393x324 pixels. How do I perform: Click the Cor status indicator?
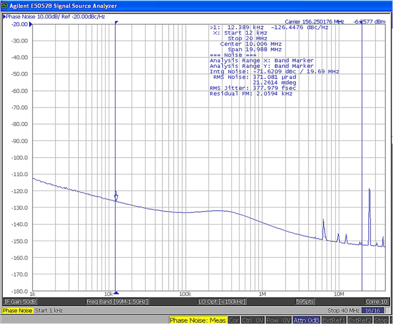point(233,320)
